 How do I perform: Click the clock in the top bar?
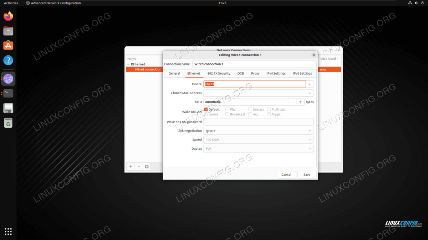[222, 3]
